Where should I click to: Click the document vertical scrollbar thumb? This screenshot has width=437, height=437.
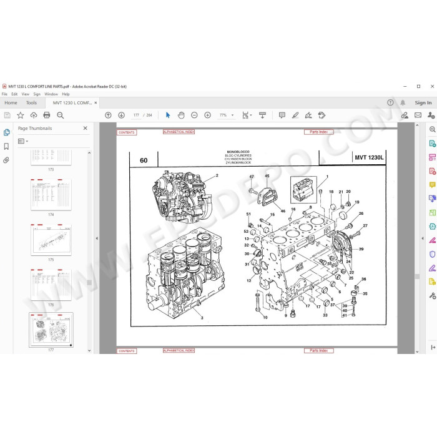pyautogui.click(x=417, y=276)
